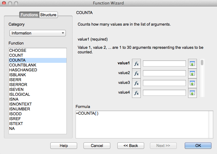
Task: Open the Category dropdown showing Information
Action: pyautogui.click(x=37, y=33)
